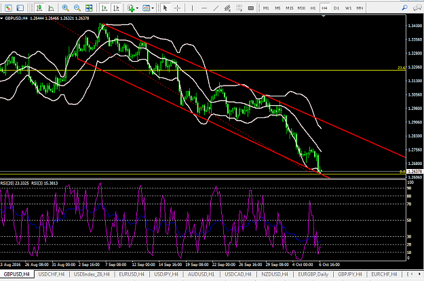The image size is (424, 281).
Task: Switch to M30 timeframe
Action: [301, 8]
